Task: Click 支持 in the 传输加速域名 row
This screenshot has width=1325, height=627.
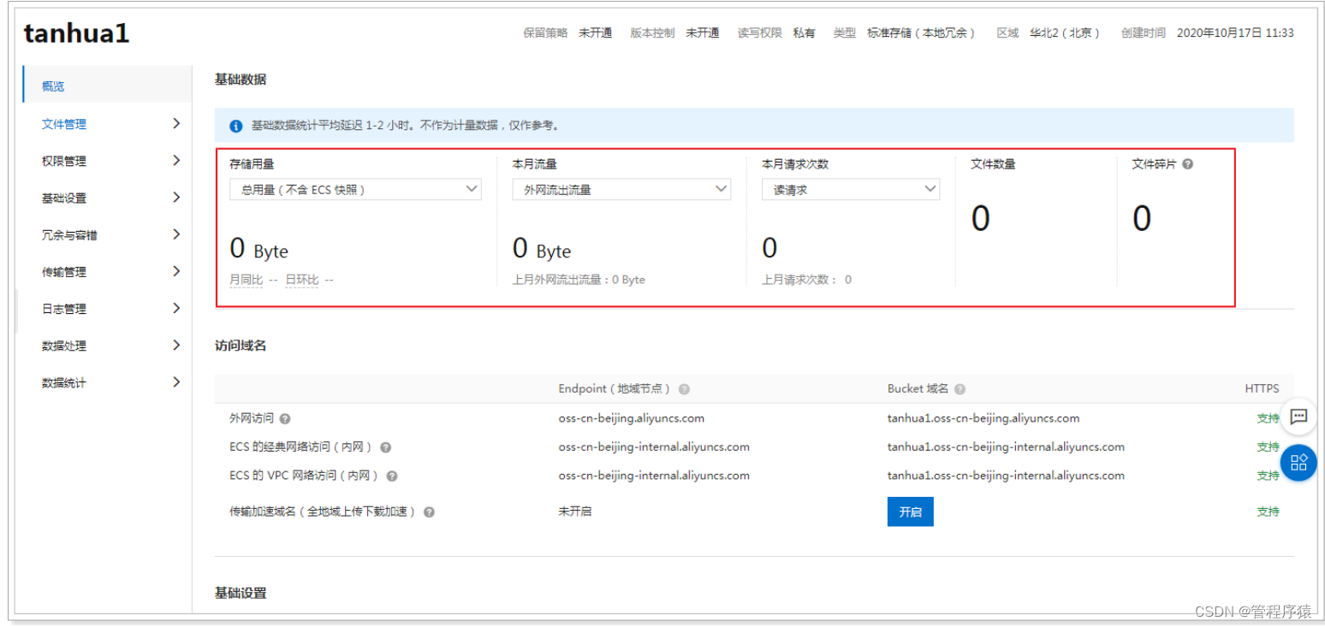Action: pyautogui.click(x=1268, y=512)
